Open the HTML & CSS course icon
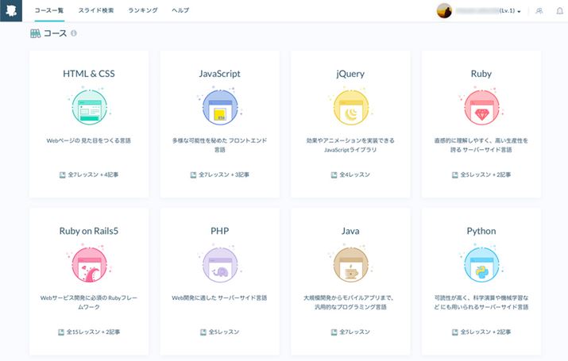 coord(89,108)
